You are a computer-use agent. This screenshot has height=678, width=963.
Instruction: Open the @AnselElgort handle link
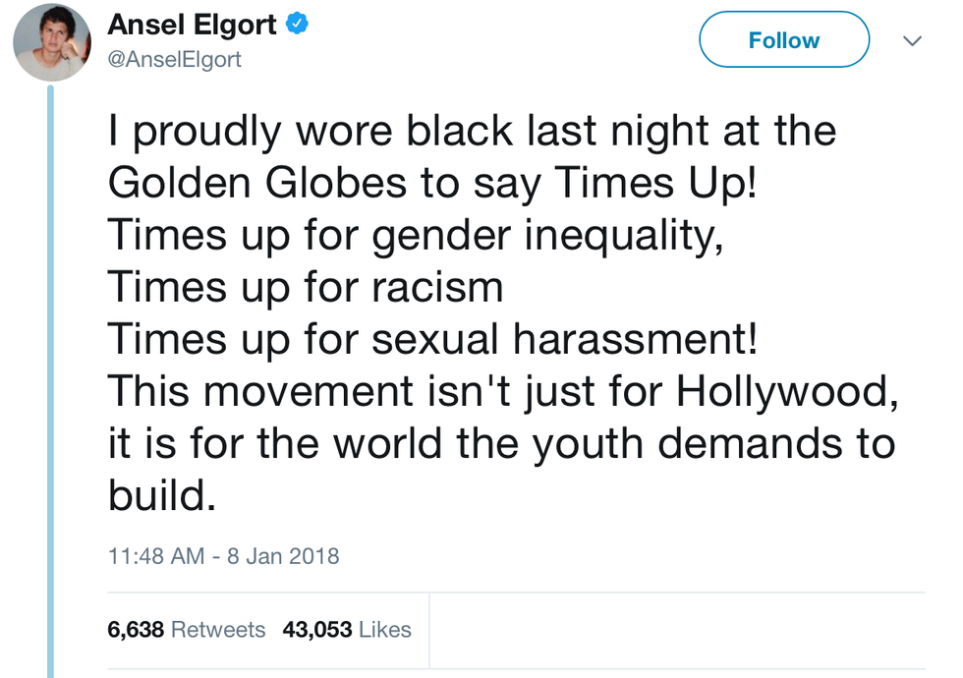(175, 59)
